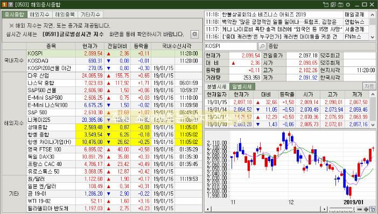This screenshot has width=378, height=214.
Task: Click the 거래량 value 253,359
Action: [251, 78]
